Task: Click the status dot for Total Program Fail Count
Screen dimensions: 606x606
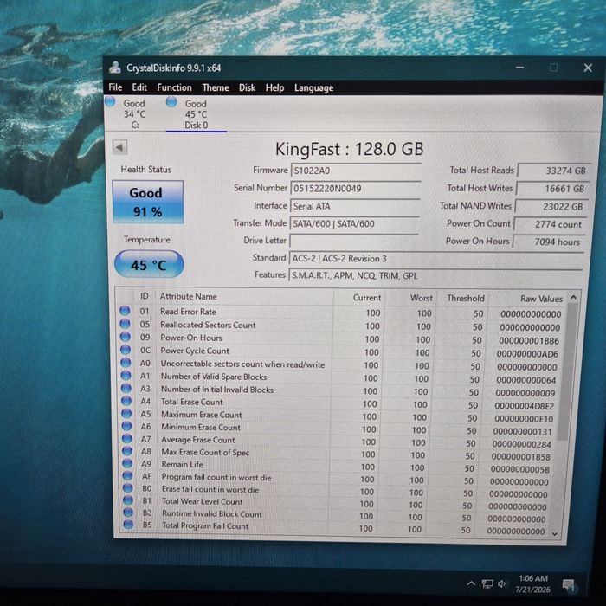Action: (128, 525)
